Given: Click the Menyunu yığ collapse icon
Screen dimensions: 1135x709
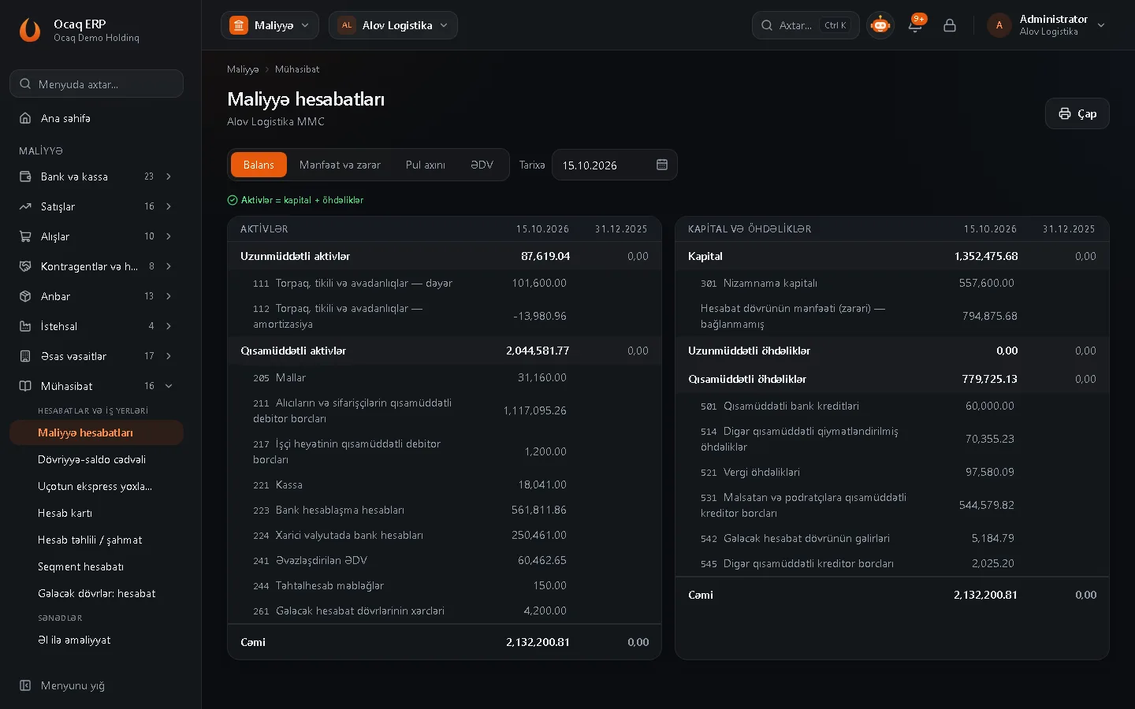Looking at the screenshot, I should [25, 685].
